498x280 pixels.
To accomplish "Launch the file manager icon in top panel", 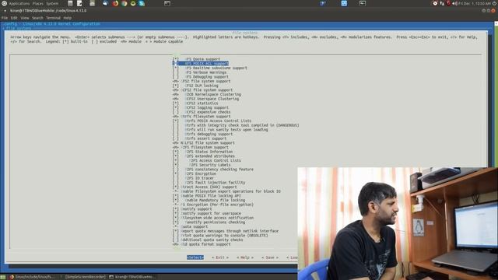I will click(x=70, y=3).
